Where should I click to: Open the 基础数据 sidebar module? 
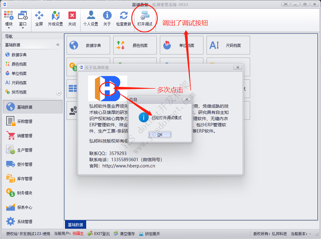[x=33, y=107]
